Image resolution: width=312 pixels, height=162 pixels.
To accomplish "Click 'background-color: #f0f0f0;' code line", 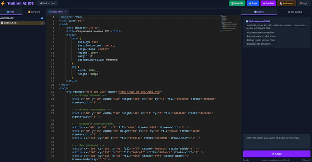I will tap(98, 60).
